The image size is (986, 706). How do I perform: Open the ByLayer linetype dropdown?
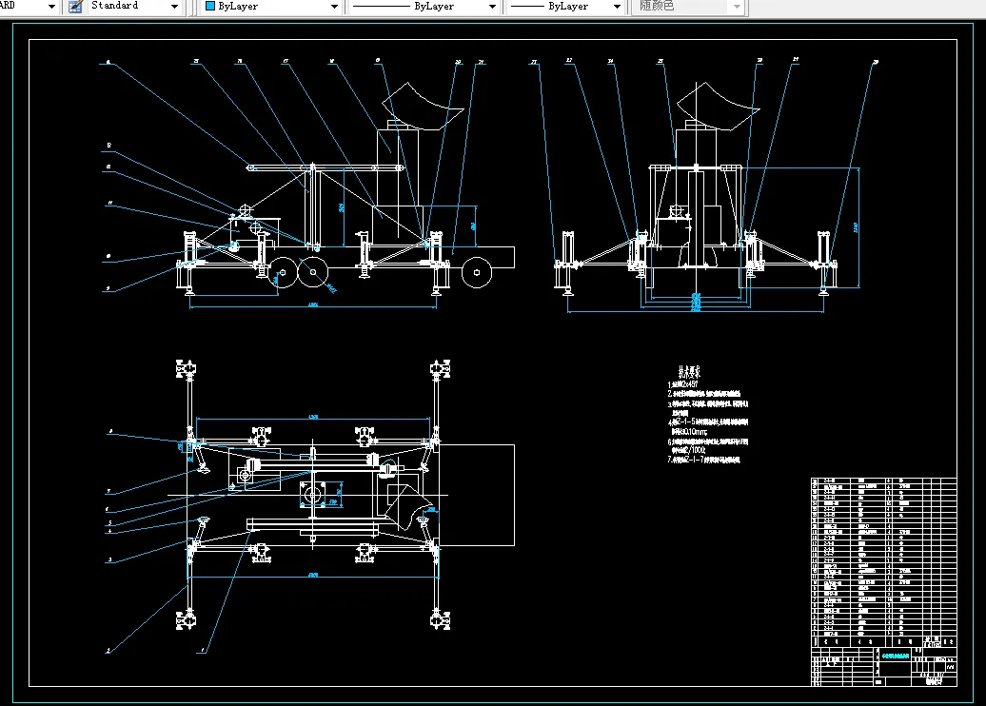tap(492, 7)
